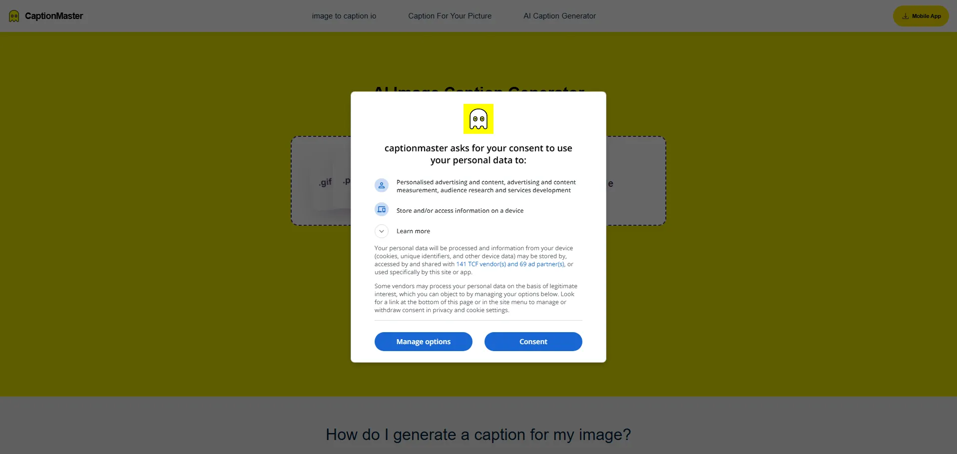This screenshot has height=454, width=957.
Task: Go to Caption For Your Picture
Action: coord(450,16)
